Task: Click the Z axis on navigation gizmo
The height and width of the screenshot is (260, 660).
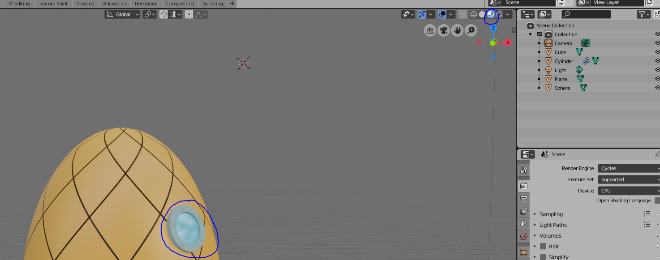Action: (493, 28)
